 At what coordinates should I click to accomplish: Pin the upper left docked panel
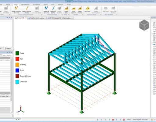9,18
